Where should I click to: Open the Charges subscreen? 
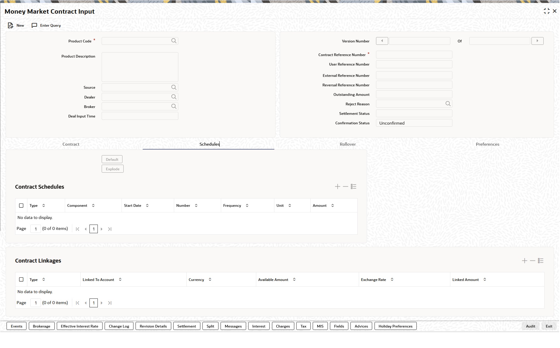pyautogui.click(x=283, y=326)
